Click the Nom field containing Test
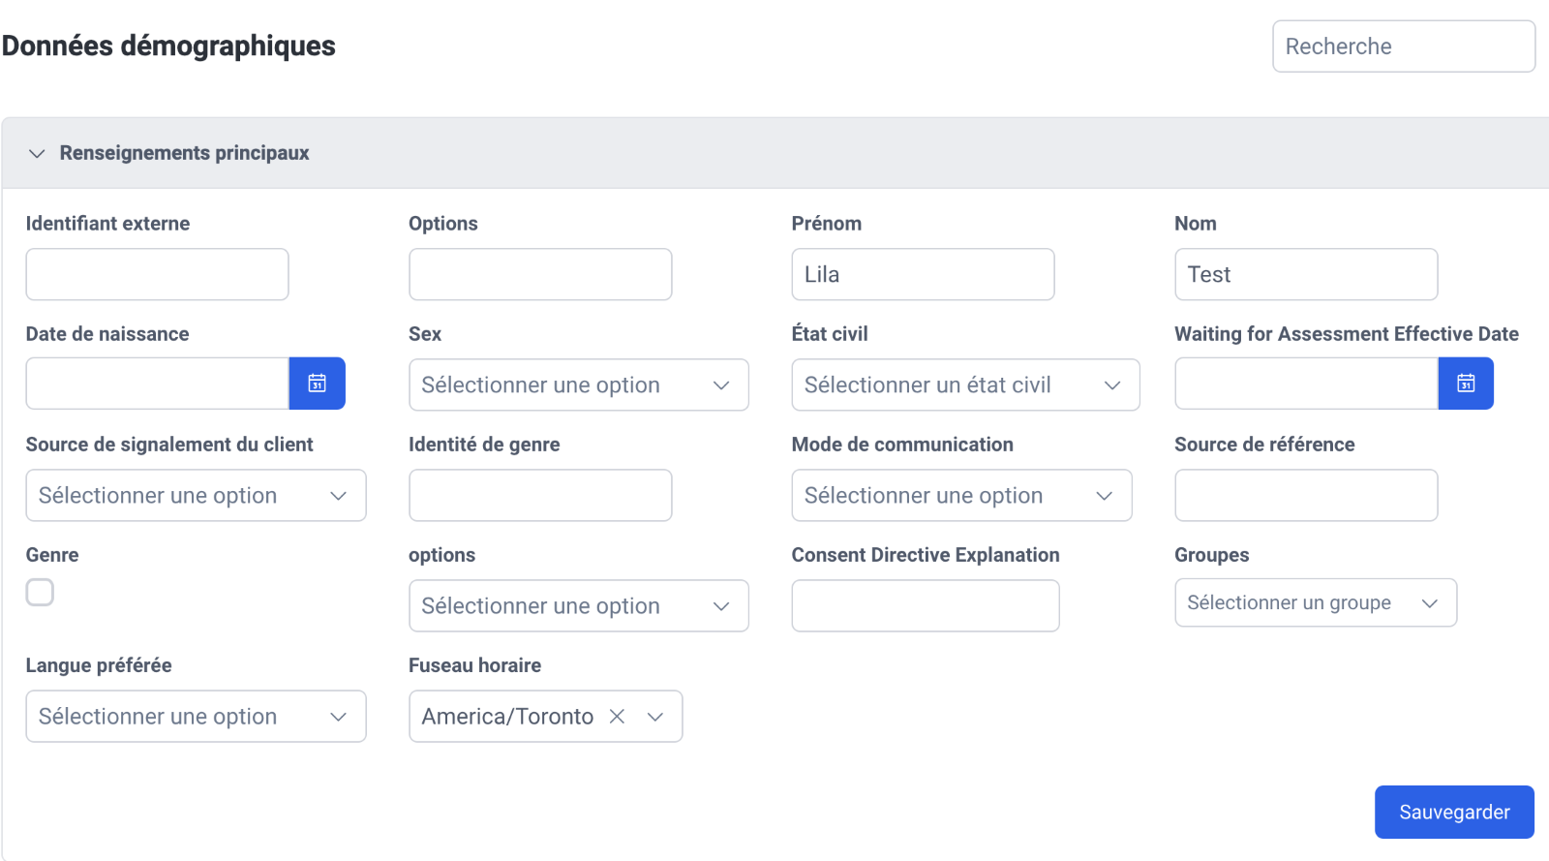Image resolution: width=1549 pixels, height=861 pixels. coord(1306,274)
